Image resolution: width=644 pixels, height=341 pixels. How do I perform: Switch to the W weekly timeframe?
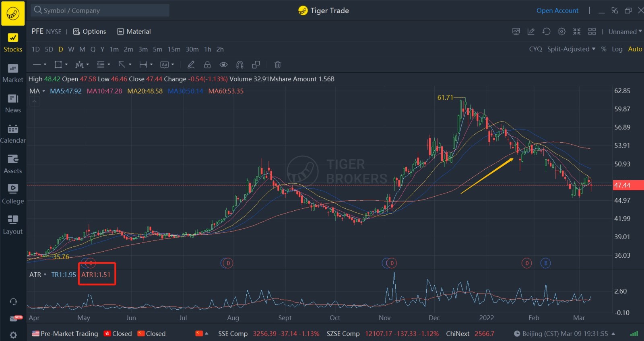[x=71, y=49]
